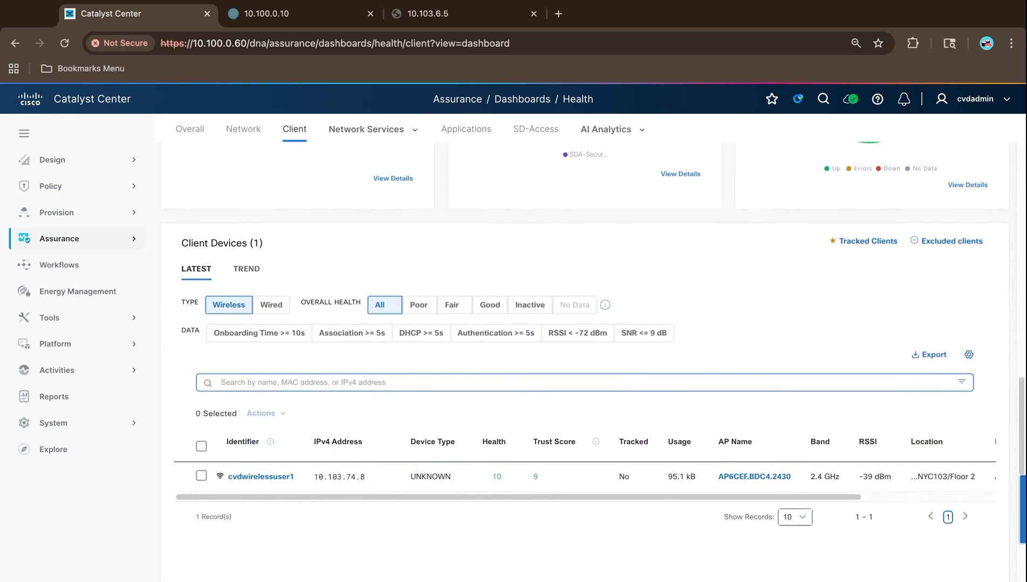Open the Actions dropdown

pos(266,413)
